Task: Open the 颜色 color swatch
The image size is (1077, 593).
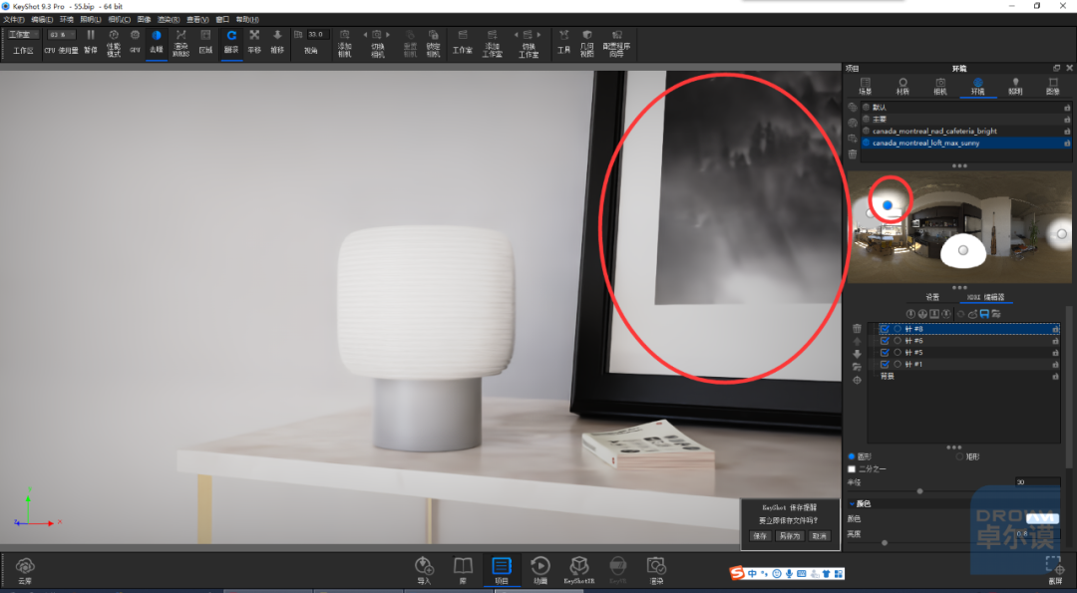Action: coord(1042,519)
